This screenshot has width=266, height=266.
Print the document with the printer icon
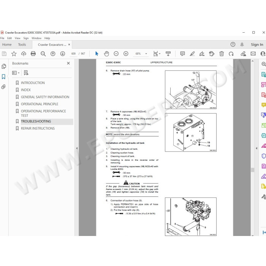33,54
